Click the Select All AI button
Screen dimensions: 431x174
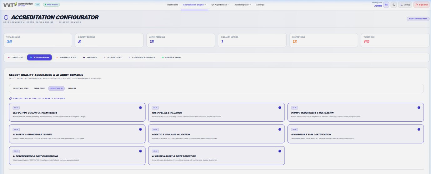click(57, 88)
